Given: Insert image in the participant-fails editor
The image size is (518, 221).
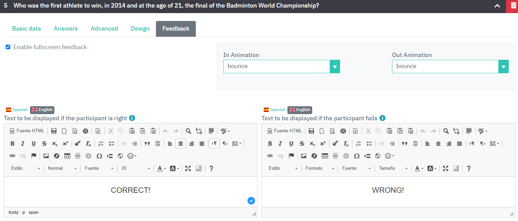Looking at the screenshot, I should (304, 156).
